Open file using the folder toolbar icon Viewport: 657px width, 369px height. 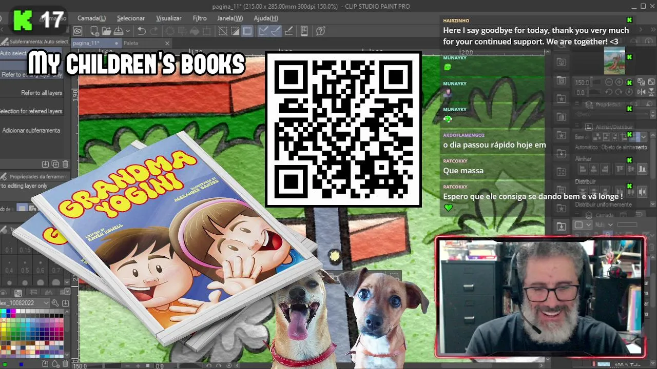pos(106,31)
